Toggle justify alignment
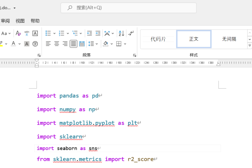This screenshot has width=252, height=168. 73,44
